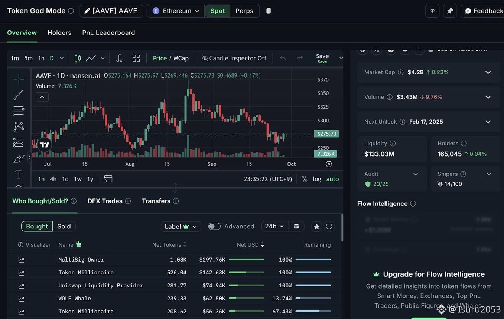Screen dimensions: 504x319
Task: Select the crosshair cursor drawing tool
Action: pos(19,79)
